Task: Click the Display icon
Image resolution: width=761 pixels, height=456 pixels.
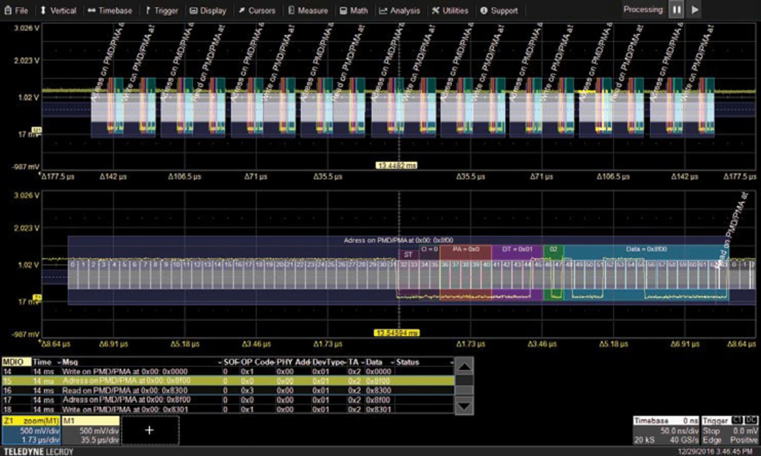Action: [193, 10]
